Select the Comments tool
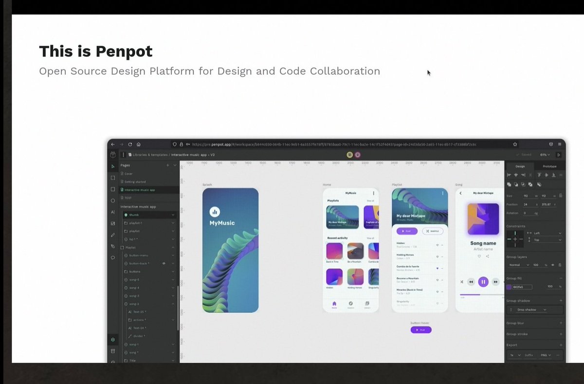This screenshot has height=384, width=584. tap(113, 258)
